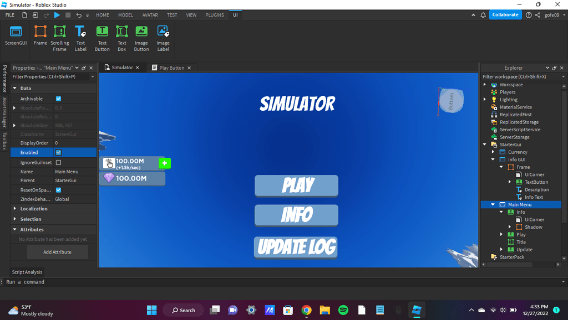Open the help question mark icon
The height and width of the screenshot is (320, 568).
pyautogui.click(x=529, y=15)
